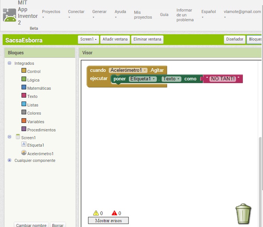Click the Procedimientos blocks purple square
The width and height of the screenshot is (263, 227).
[24, 129]
